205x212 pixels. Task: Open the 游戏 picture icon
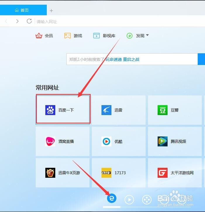click(x=67, y=36)
